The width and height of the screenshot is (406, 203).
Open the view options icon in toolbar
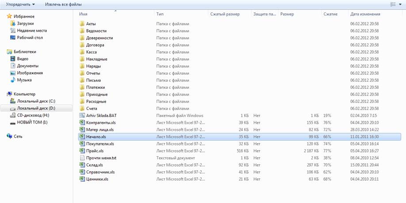click(393, 4)
